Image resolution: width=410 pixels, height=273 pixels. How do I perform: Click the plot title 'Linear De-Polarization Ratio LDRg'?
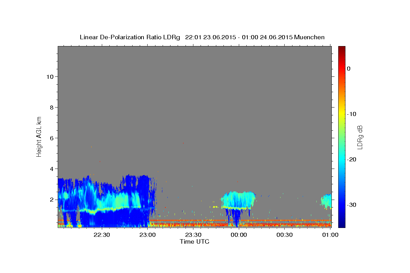point(130,37)
